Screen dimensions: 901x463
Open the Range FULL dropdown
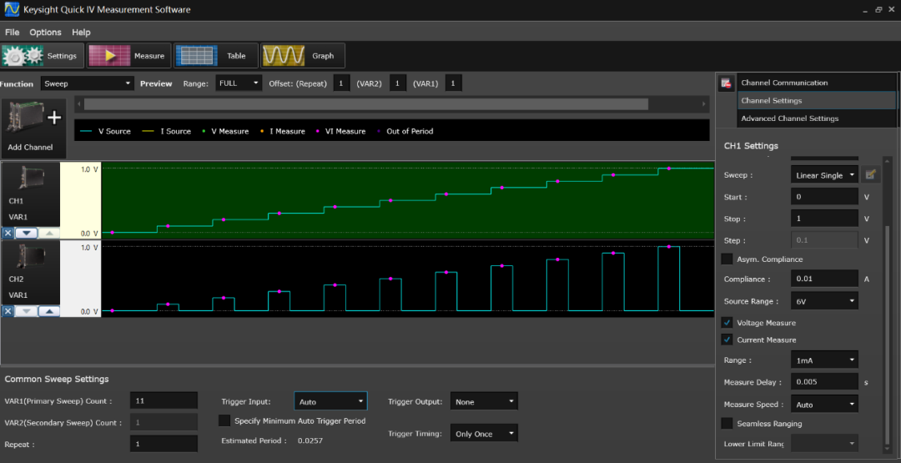pyautogui.click(x=239, y=83)
